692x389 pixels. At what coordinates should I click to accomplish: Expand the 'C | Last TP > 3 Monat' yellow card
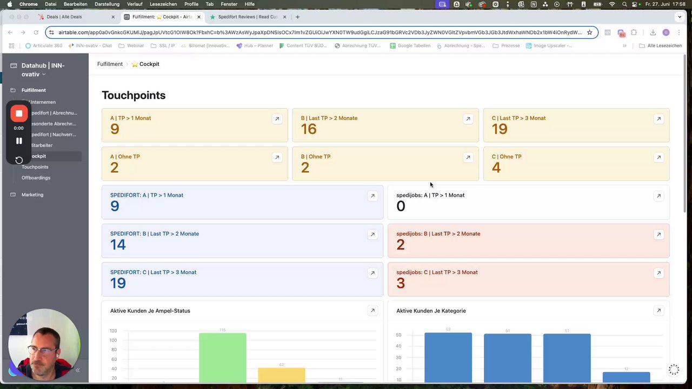point(658,119)
